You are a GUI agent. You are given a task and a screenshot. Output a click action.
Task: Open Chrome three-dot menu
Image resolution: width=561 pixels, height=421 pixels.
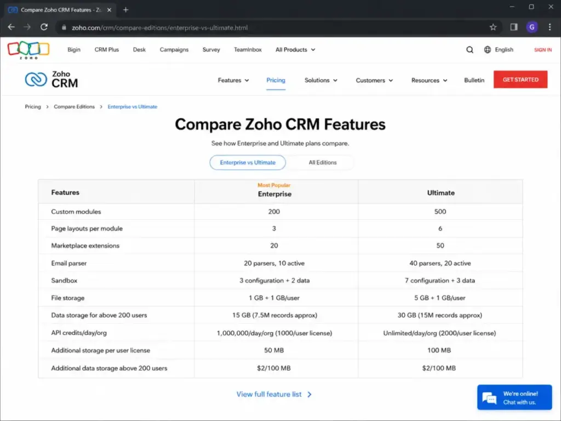(550, 27)
